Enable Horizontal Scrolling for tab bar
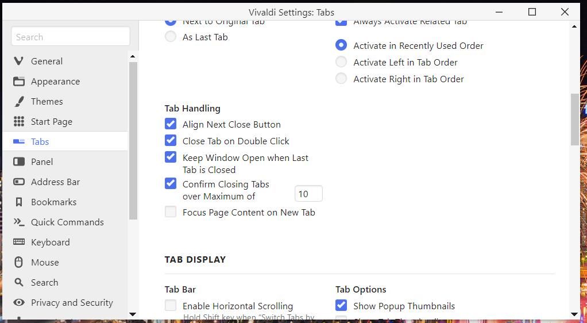This screenshot has width=587, height=323. [x=171, y=305]
